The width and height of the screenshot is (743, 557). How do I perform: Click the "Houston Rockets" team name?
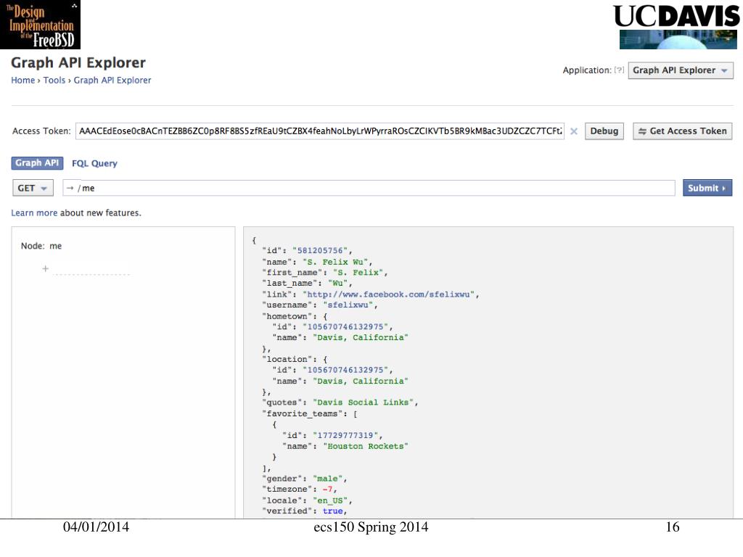coord(366,446)
